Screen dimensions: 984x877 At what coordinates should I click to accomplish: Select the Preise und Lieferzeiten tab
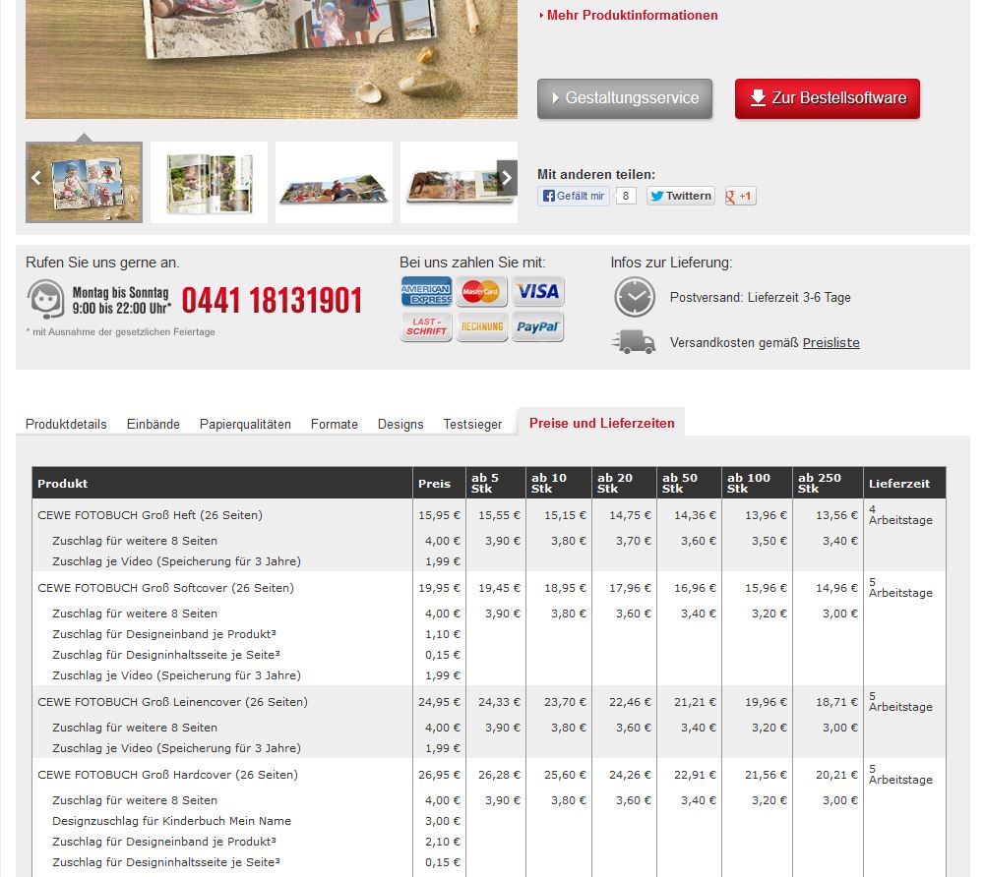[x=602, y=423]
